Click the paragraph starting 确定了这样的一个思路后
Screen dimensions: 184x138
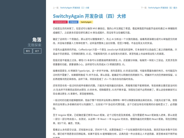(x=115, y=41)
